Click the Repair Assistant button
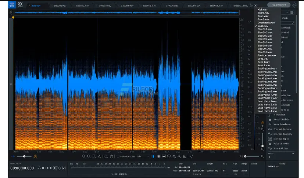 tap(279, 5)
